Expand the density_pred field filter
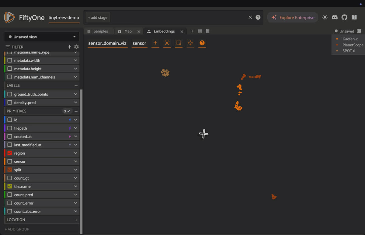The height and width of the screenshot is (235, 365). pyautogui.click(x=76, y=102)
